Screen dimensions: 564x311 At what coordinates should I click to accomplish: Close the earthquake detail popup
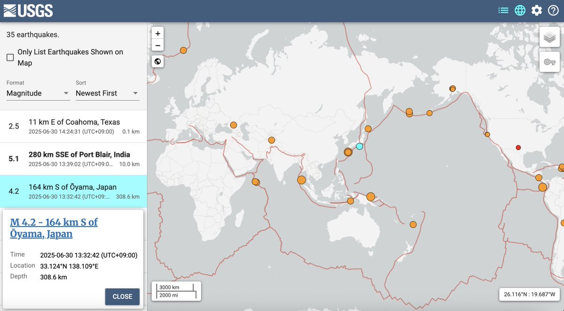(x=122, y=296)
